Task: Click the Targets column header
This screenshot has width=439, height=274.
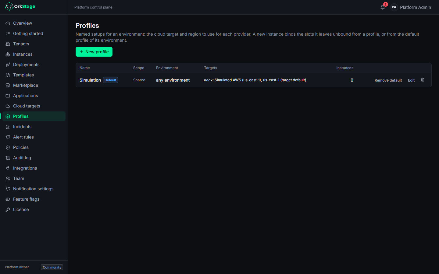Action: [211, 68]
